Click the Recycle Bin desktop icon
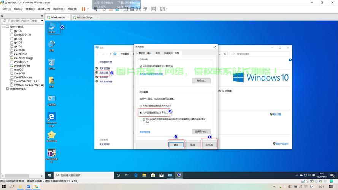Screen dimensions: 338x190 52,64
